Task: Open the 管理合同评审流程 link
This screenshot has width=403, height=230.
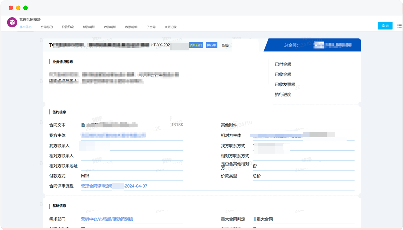Action: (x=114, y=186)
